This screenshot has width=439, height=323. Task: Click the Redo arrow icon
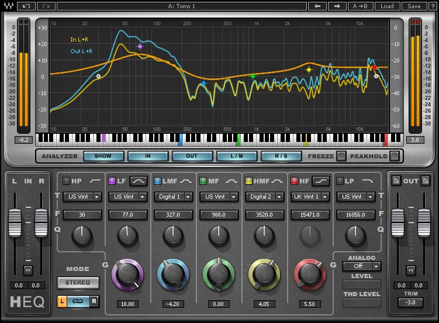tap(46, 6)
